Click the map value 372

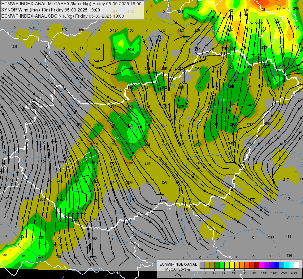pos(181,125)
